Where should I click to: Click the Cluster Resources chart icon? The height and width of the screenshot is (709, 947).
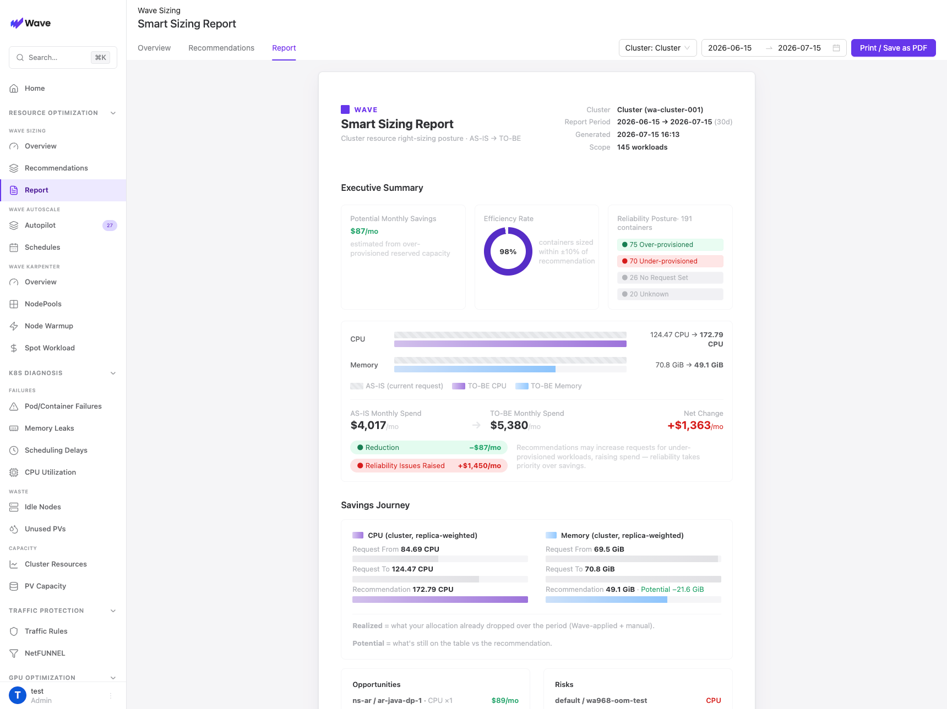[14, 564]
